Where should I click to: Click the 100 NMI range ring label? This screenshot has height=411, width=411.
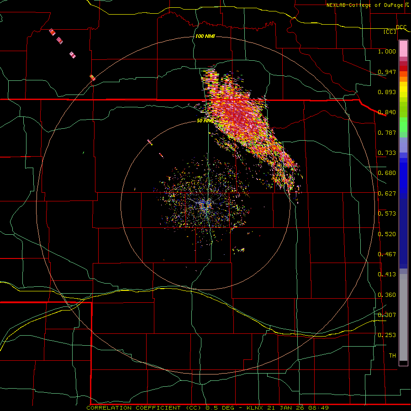coord(205,36)
